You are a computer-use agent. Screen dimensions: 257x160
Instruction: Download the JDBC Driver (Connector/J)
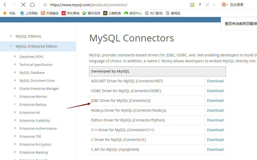tap(215, 101)
